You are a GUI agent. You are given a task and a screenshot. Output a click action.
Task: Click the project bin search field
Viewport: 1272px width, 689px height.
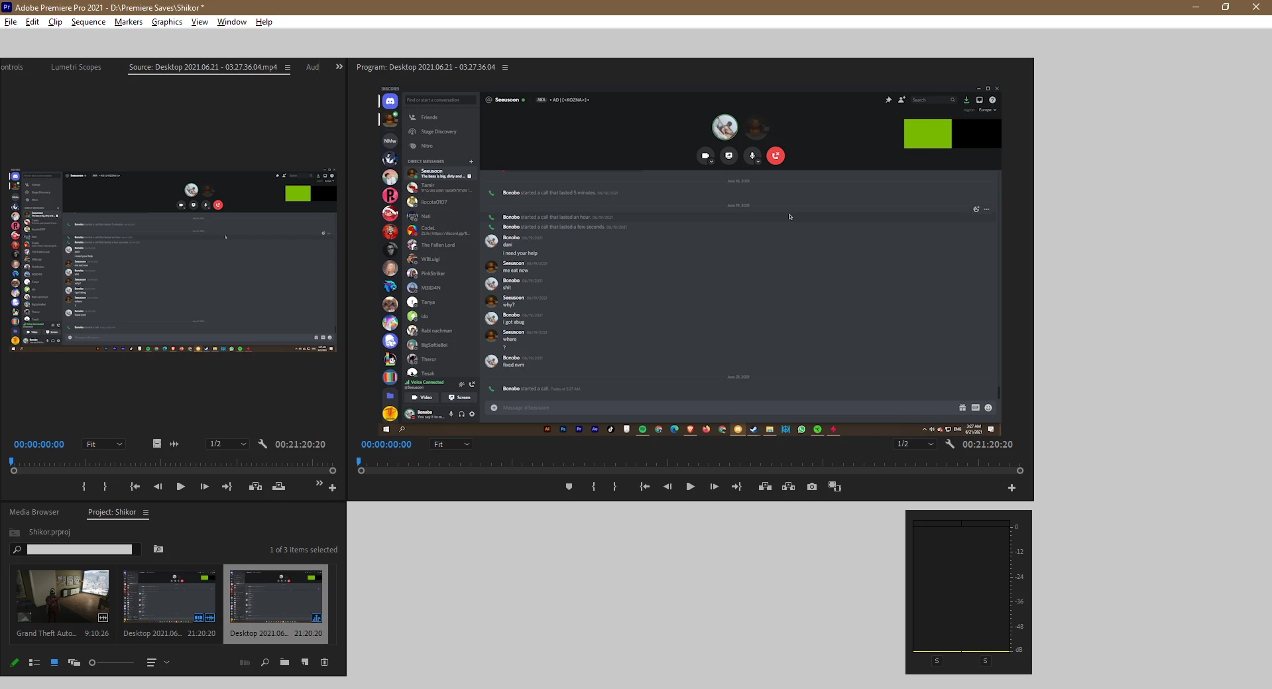pos(80,549)
